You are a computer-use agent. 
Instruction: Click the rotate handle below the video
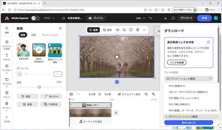tap(117, 82)
